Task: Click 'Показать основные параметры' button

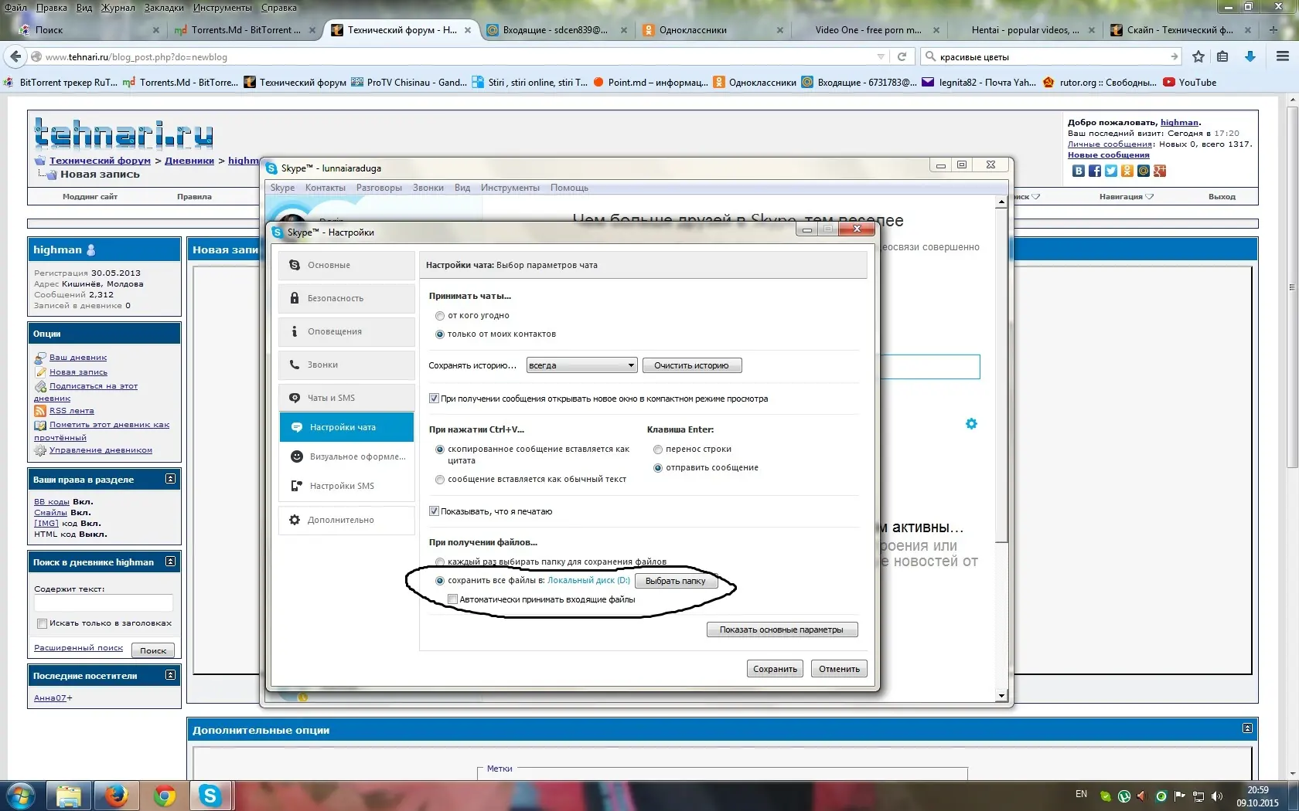Action: (x=782, y=629)
